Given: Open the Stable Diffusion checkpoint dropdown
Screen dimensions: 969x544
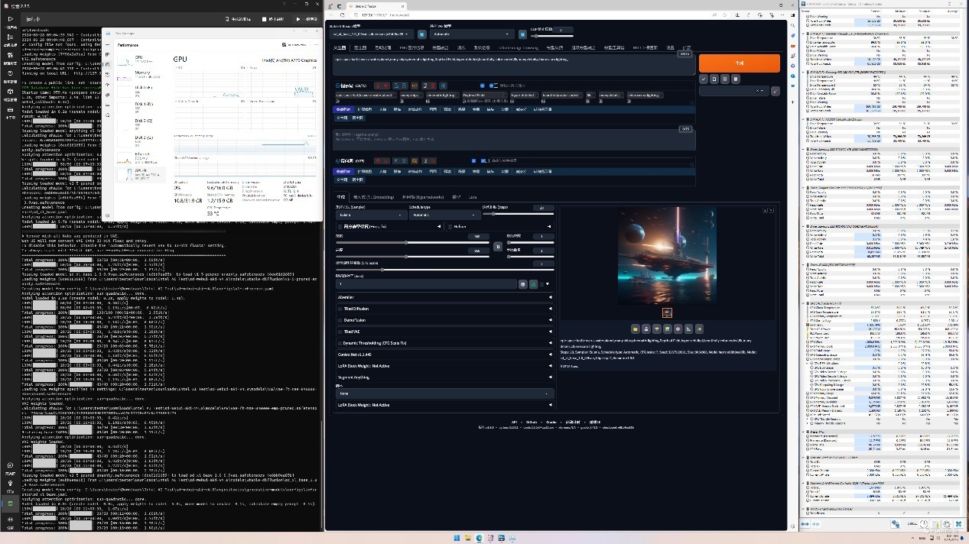Looking at the screenshot, I should coord(372,34).
